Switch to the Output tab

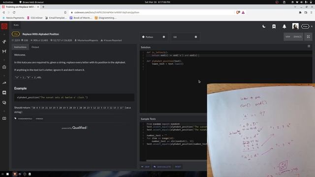[35, 47]
